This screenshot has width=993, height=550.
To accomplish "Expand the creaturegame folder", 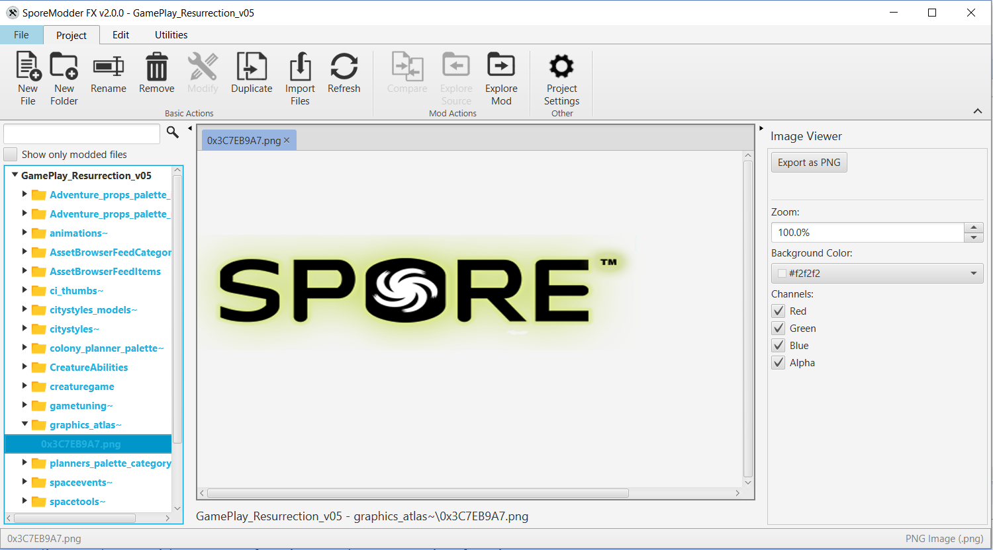I will coord(24,386).
